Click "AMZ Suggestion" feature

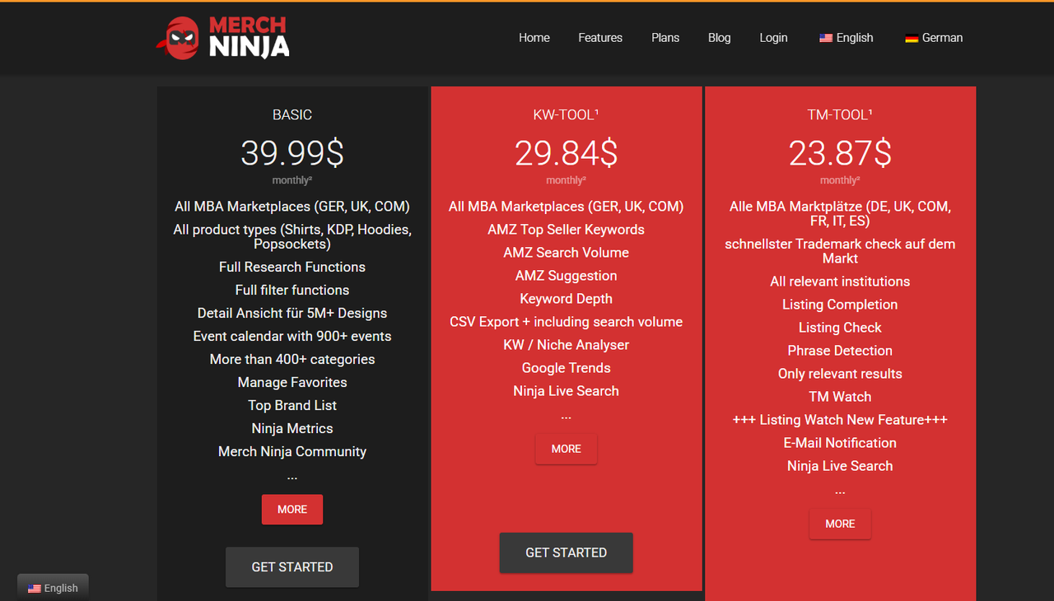coord(567,276)
